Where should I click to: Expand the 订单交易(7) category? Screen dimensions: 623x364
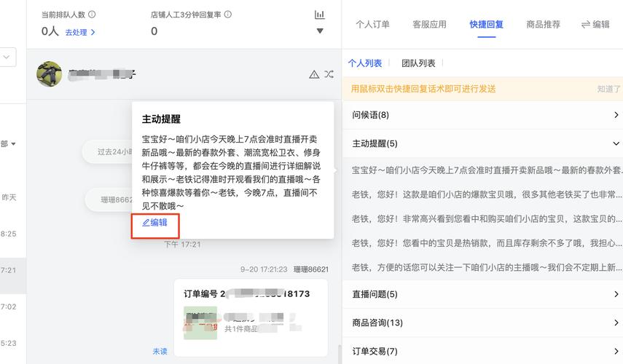click(x=616, y=351)
